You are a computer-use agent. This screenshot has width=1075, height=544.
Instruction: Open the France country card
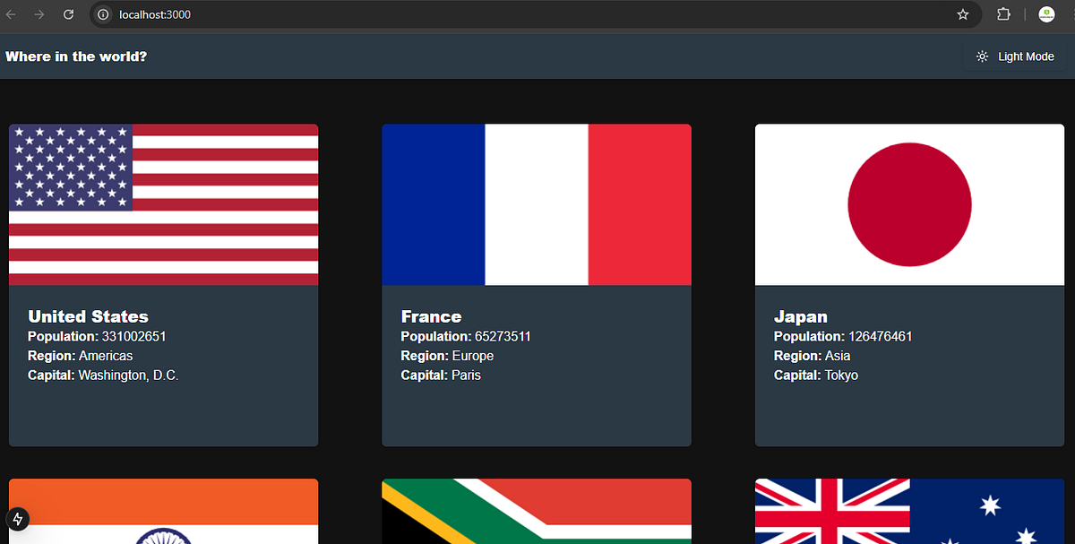tap(536, 284)
